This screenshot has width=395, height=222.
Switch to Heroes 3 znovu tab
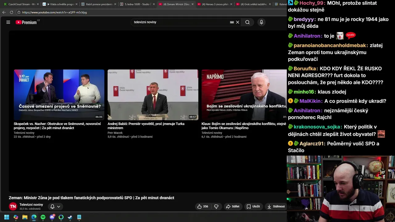pos(214,4)
